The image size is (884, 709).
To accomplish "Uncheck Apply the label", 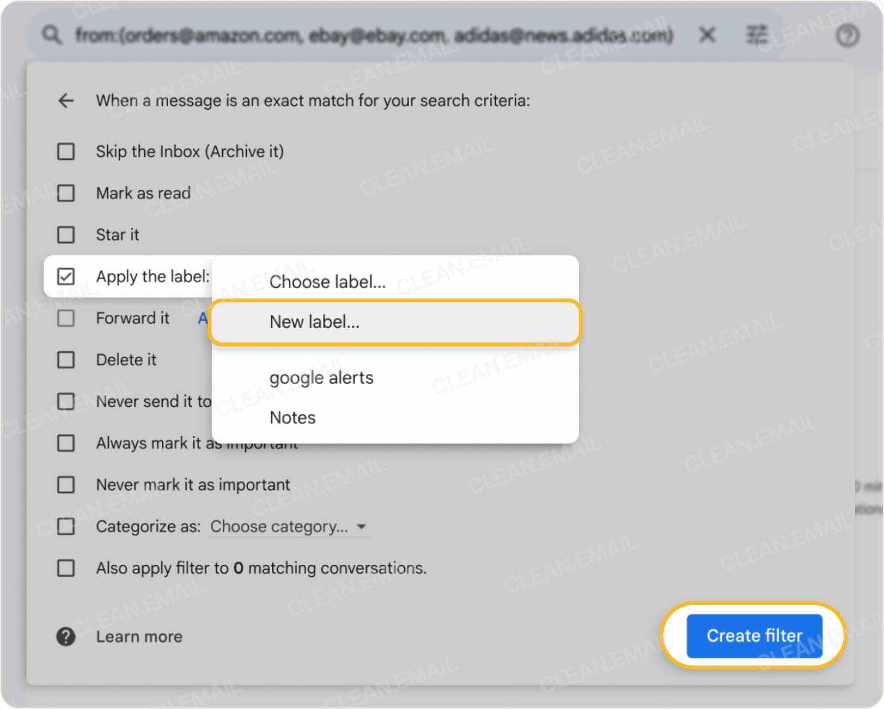I will tap(65, 276).
